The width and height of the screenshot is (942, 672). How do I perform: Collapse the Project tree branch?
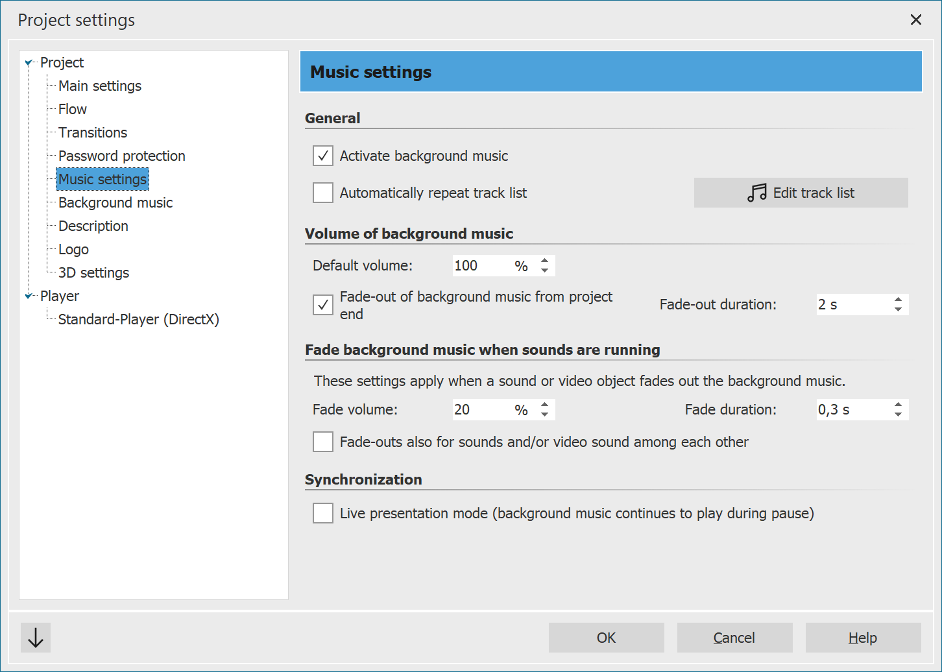pos(29,62)
